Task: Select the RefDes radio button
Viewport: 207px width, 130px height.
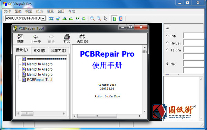Action: point(167,43)
